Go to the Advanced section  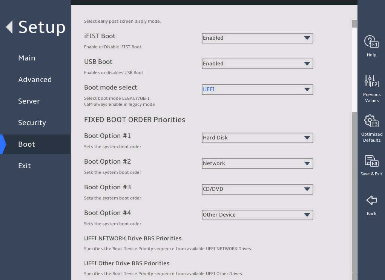click(35, 79)
